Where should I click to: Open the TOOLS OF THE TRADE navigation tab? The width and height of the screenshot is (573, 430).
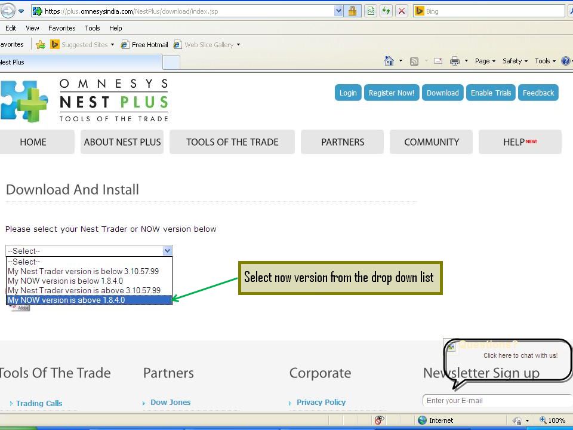(x=232, y=142)
